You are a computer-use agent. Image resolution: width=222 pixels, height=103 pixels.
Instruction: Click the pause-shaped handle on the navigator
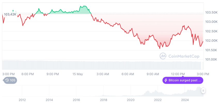[x=203, y=91]
